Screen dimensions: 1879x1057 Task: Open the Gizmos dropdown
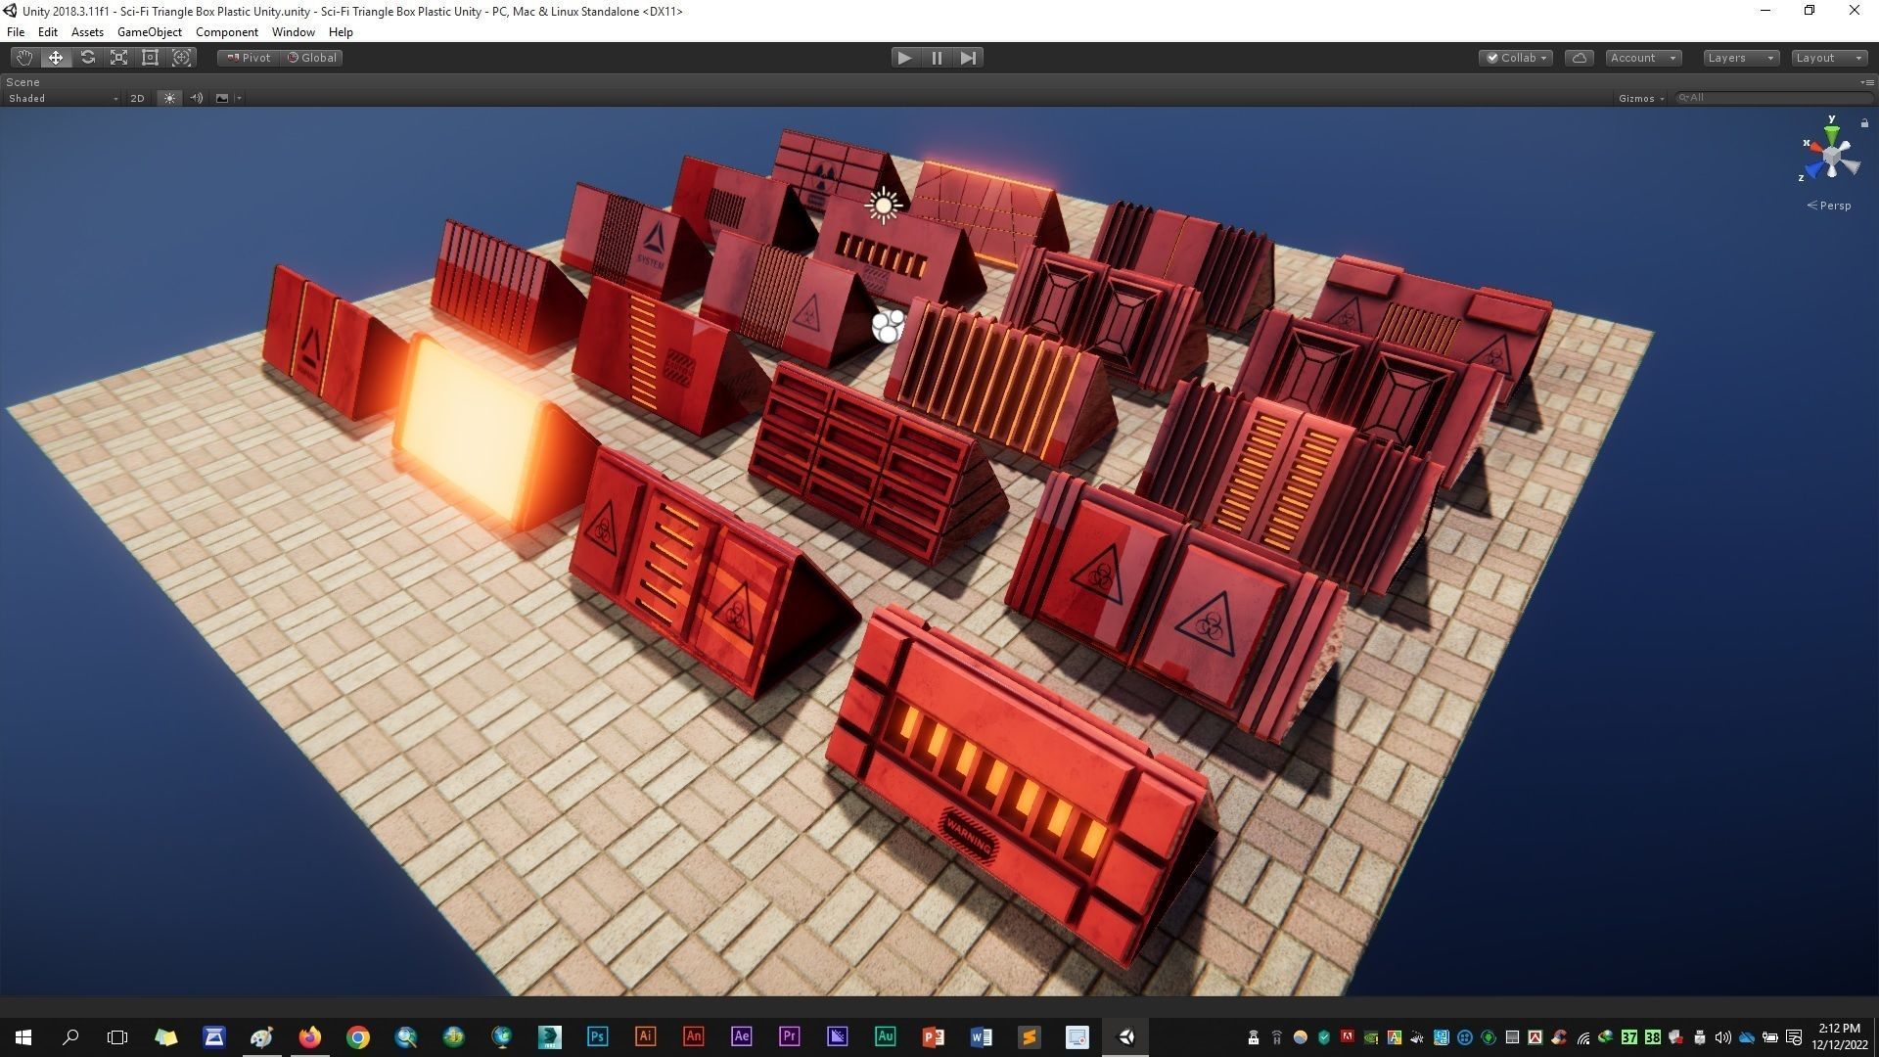(x=1641, y=98)
